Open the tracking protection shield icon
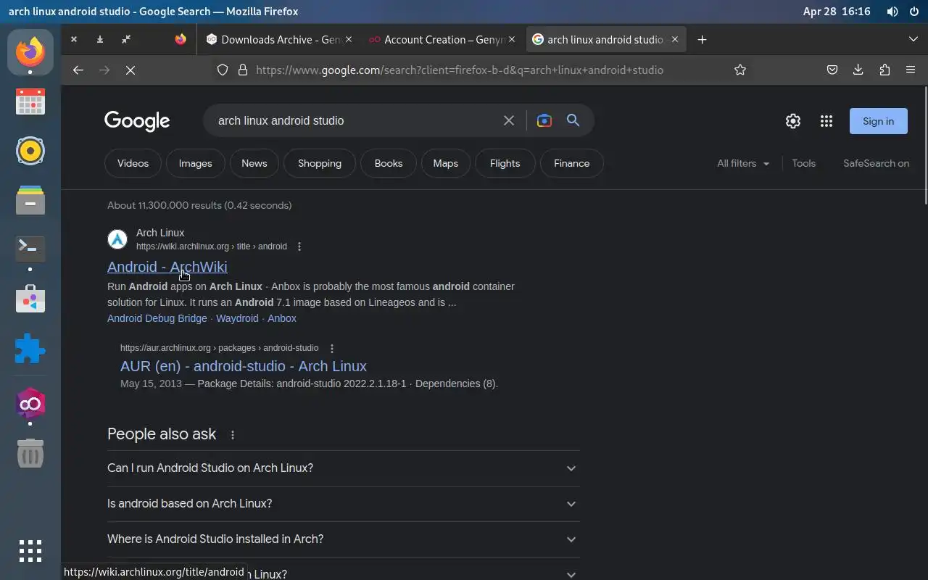Viewport: 928px width, 580px height. (x=223, y=70)
